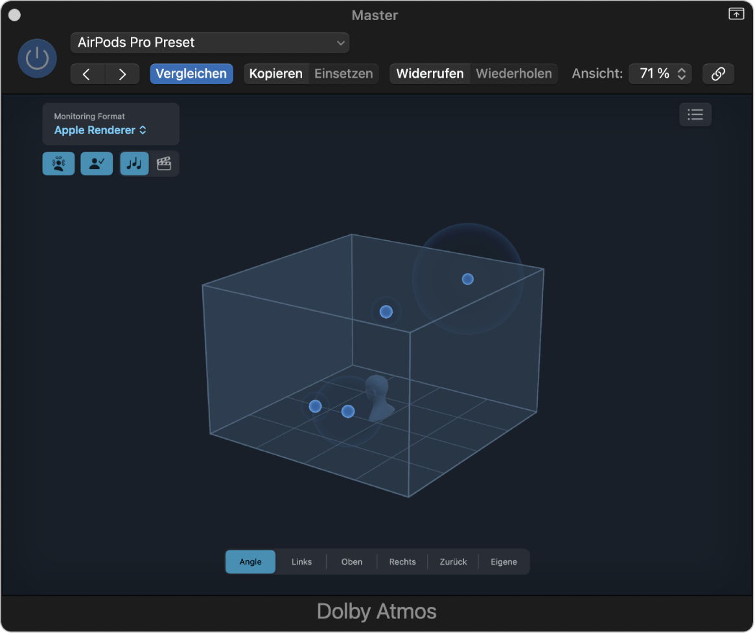Select the Links view tab
Image resolution: width=755 pixels, height=634 pixels.
pos(301,561)
